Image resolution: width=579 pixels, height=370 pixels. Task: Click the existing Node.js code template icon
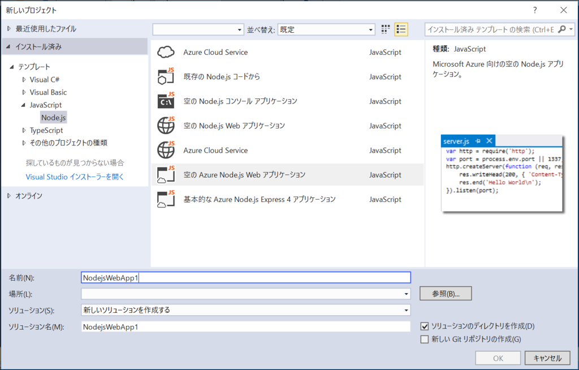point(166,76)
